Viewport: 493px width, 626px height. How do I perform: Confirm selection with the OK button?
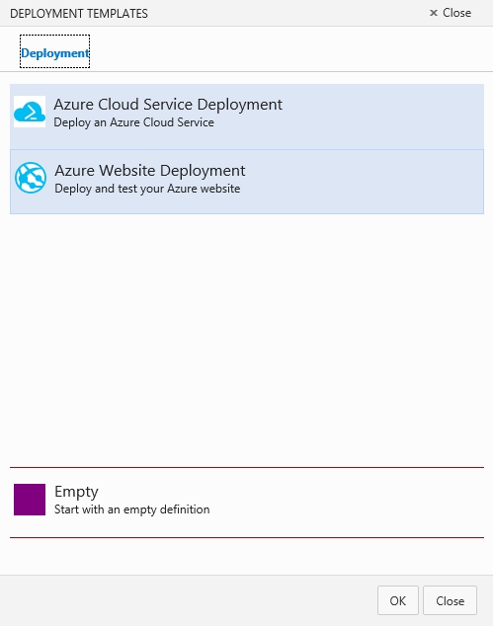(398, 600)
